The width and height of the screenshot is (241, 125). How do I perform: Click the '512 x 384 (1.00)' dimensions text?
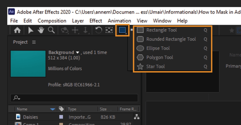[64, 58]
